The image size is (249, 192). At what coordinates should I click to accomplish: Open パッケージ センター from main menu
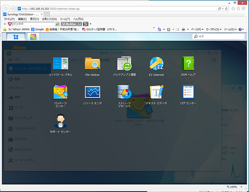click(x=60, y=96)
